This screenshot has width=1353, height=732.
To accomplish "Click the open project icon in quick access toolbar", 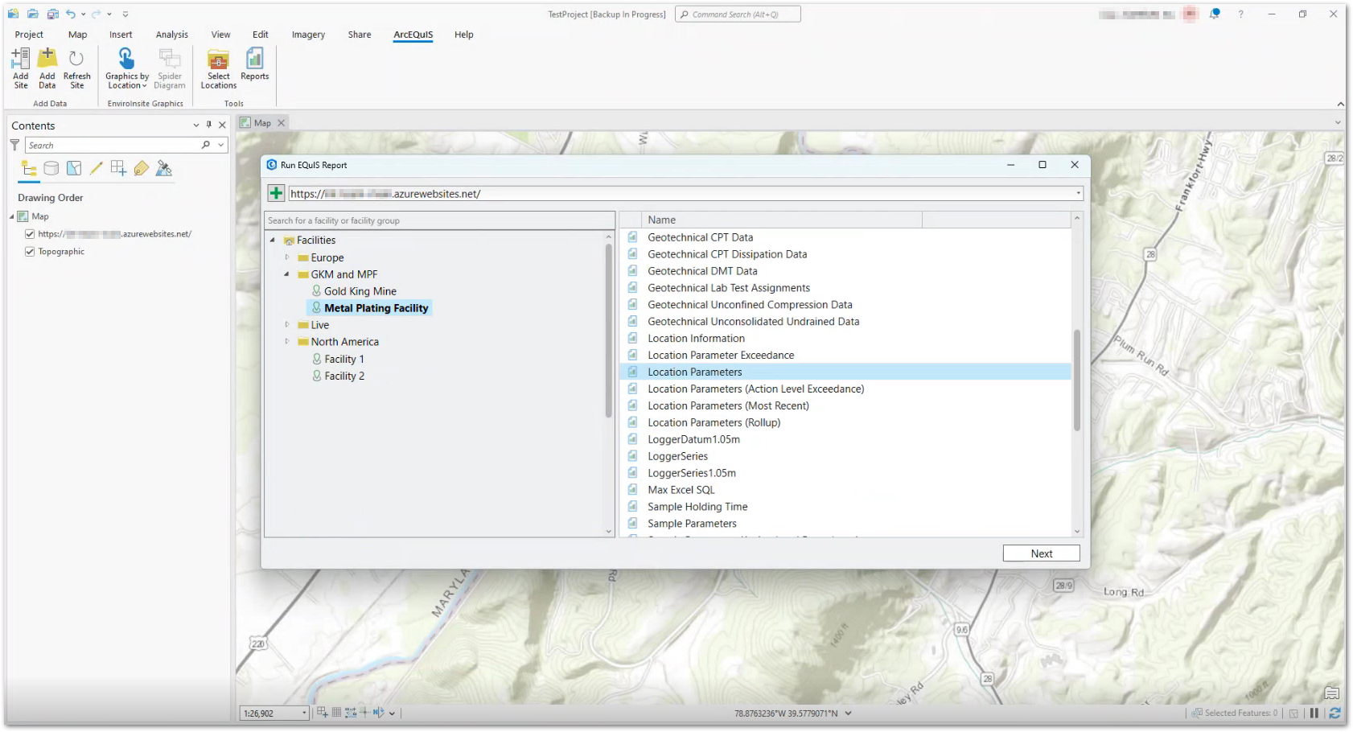I will tap(33, 14).
